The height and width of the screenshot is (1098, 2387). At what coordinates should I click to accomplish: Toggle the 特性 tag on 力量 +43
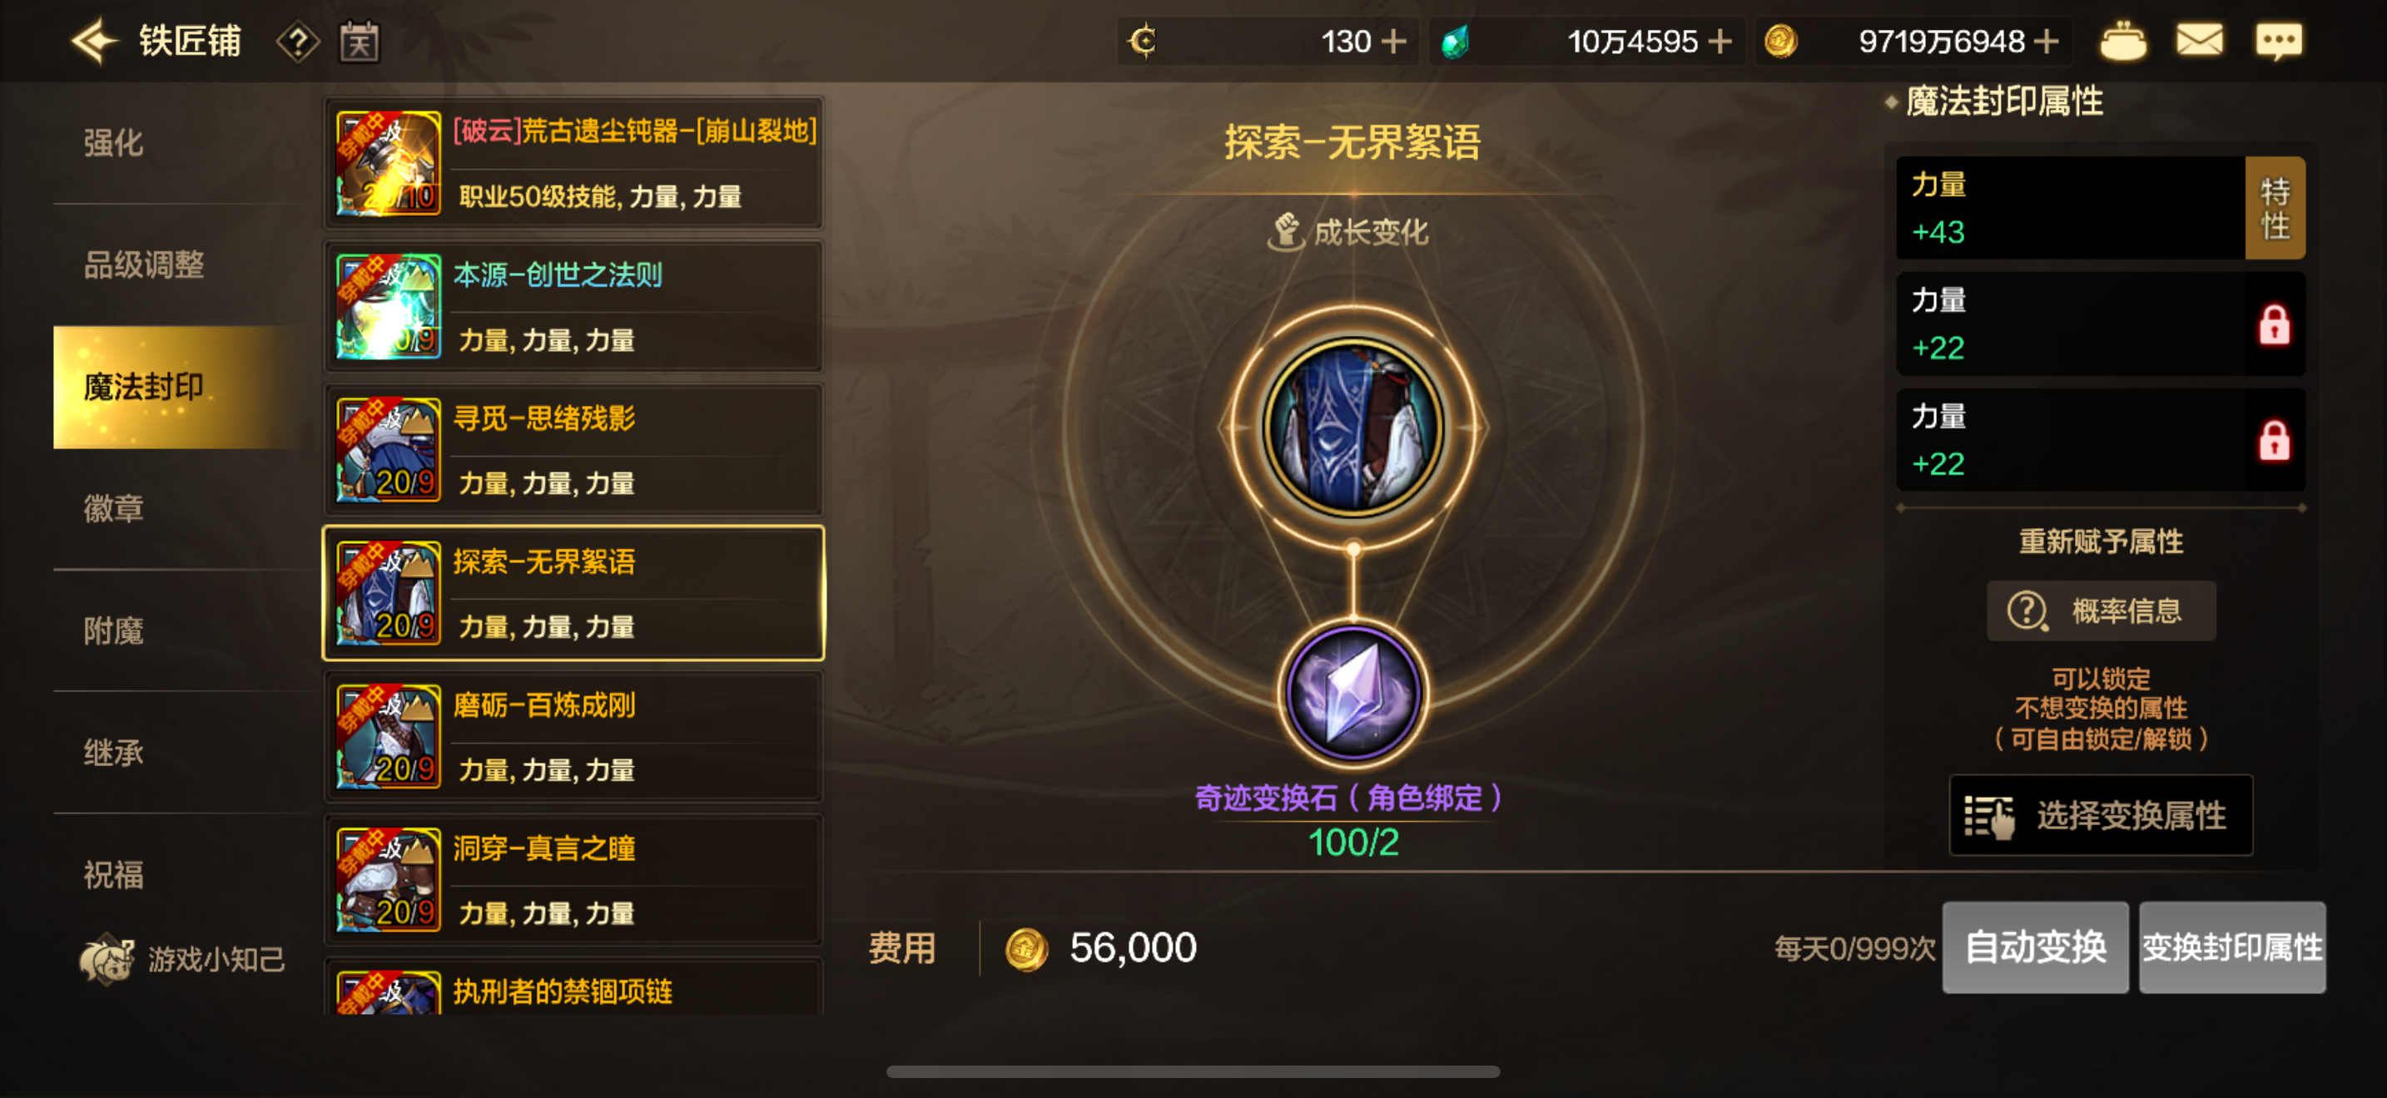(2275, 208)
